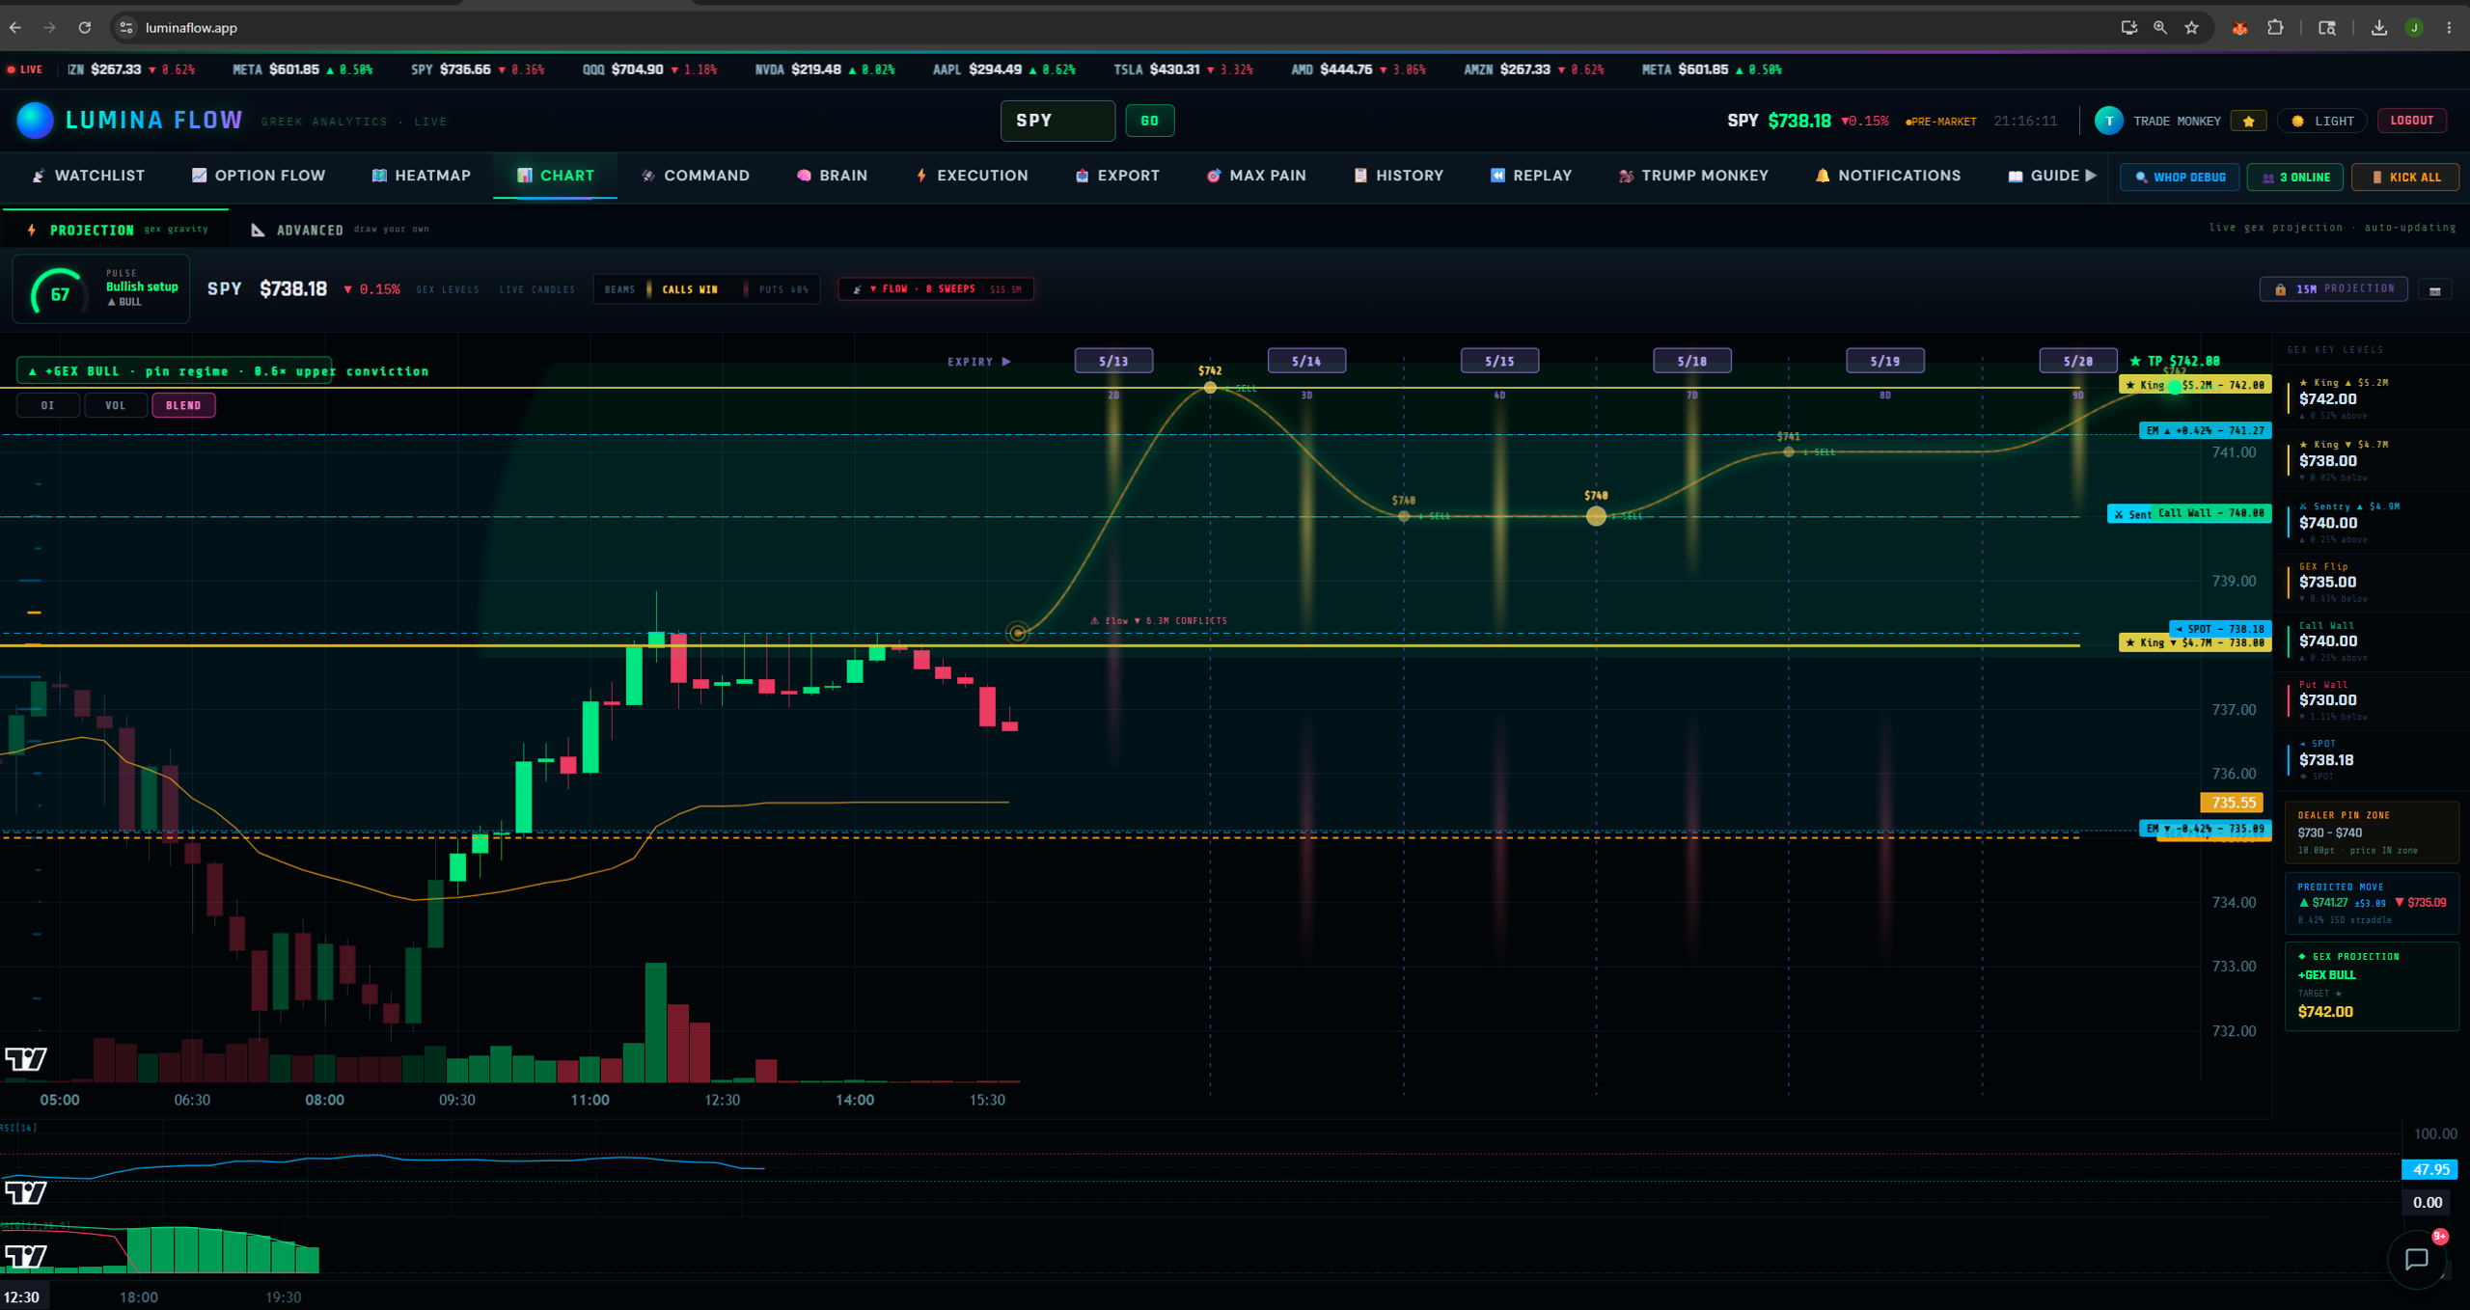Expand the nav bar arrow after GUIDE
This screenshot has width=2470, height=1310.
(2091, 176)
